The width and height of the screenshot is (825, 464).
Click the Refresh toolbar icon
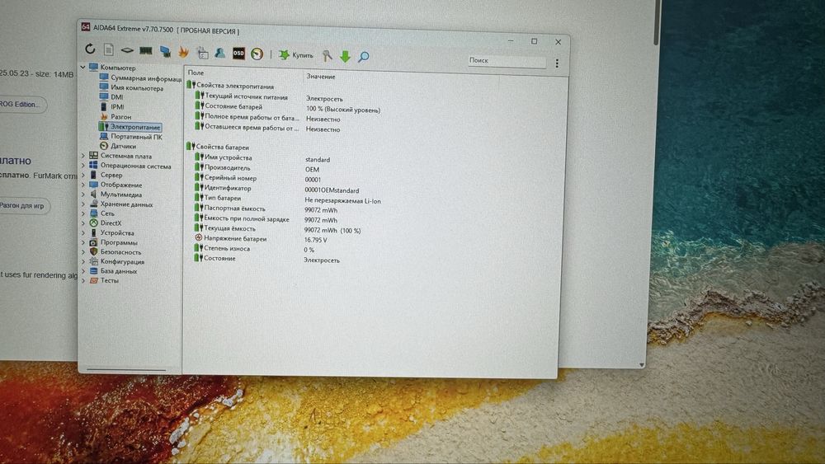click(90, 49)
